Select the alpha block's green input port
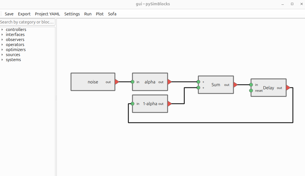The image size is (305, 176). (x=132, y=82)
